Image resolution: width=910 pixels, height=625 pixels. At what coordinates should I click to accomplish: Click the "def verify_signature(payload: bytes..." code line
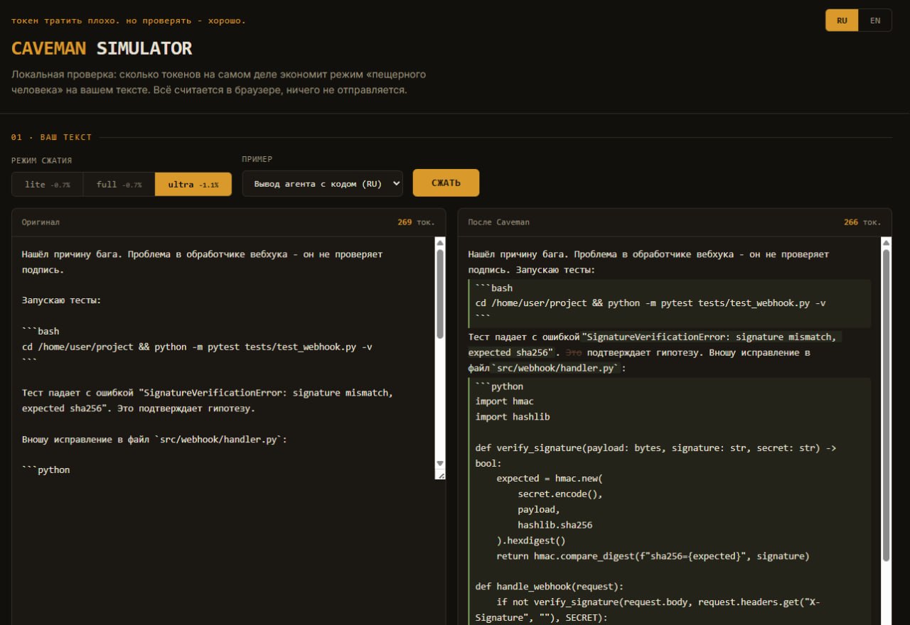point(656,448)
